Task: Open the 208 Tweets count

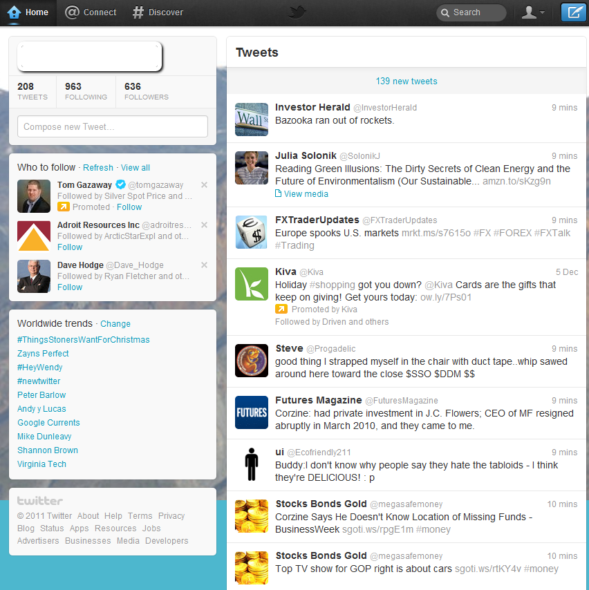Action: click(x=32, y=91)
